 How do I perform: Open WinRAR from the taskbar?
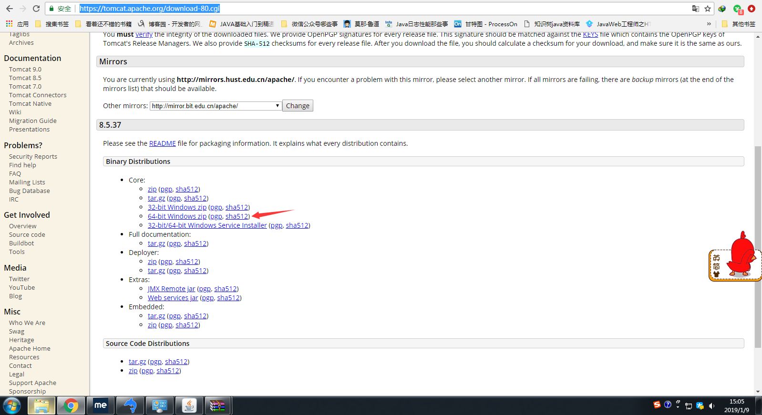(x=218, y=406)
